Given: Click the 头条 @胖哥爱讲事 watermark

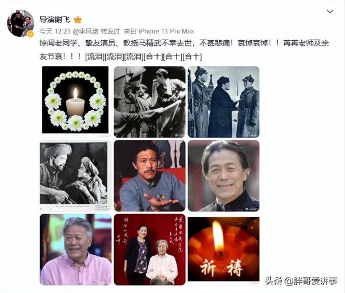Looking at the screenshot, I should 301,281.
